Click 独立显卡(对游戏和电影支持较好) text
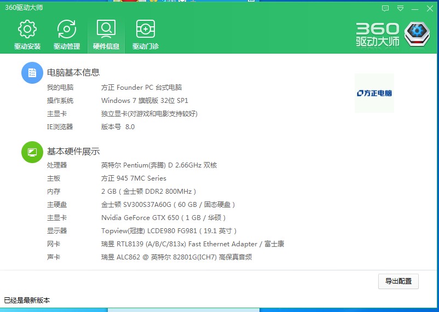The width and height of the screenshot is (439, 312). click(x=149, y=114)
